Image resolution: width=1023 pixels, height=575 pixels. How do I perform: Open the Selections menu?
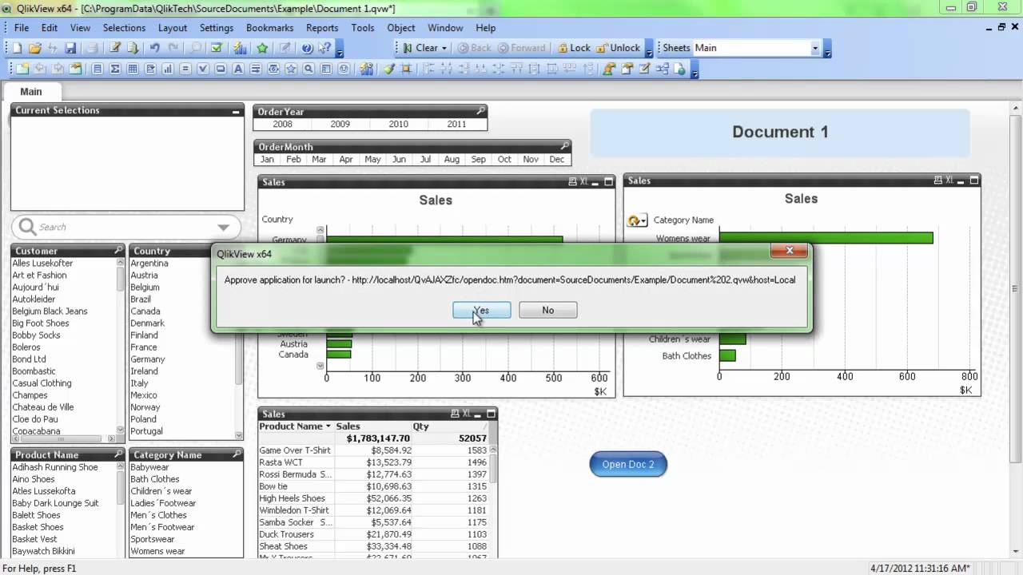click(x=124, y=27)
